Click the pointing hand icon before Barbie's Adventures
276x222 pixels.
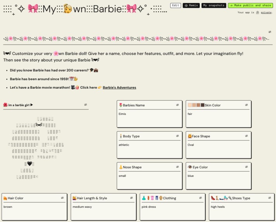point(100,88)
